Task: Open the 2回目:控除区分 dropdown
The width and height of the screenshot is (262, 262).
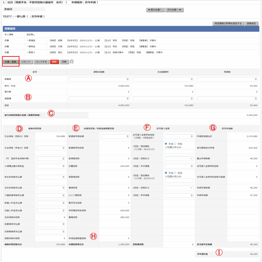Action: [179, 188]
